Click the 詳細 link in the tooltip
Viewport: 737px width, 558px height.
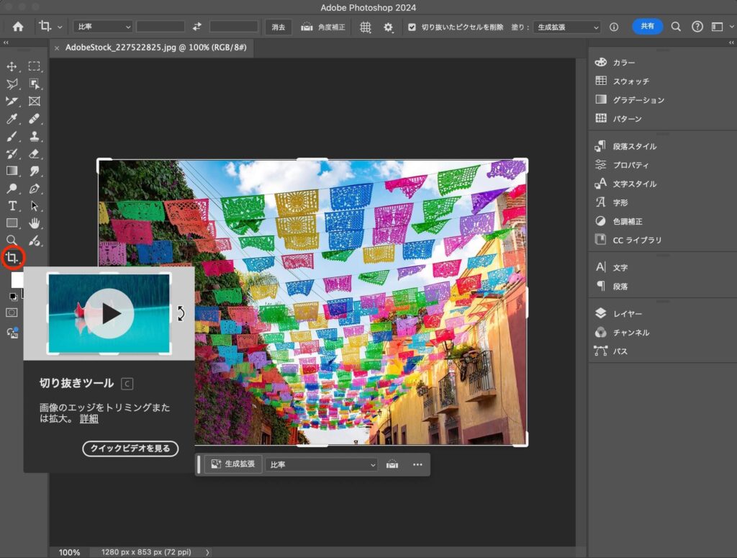89,419
